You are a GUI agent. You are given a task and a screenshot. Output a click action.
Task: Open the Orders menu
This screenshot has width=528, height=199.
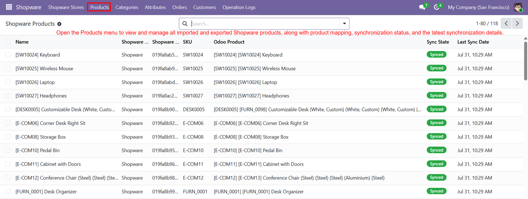(x=180, y=7)
